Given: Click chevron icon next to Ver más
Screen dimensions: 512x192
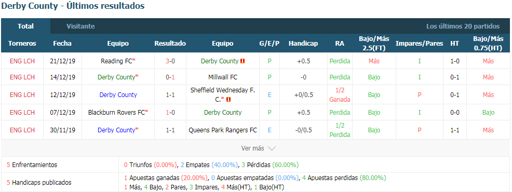Looking at the screenshot, I should pos(272,148).
